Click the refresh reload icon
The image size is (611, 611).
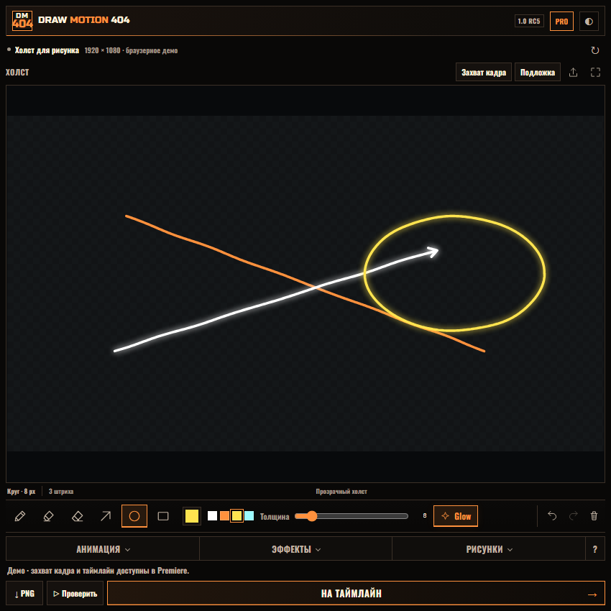coord(594,50)
